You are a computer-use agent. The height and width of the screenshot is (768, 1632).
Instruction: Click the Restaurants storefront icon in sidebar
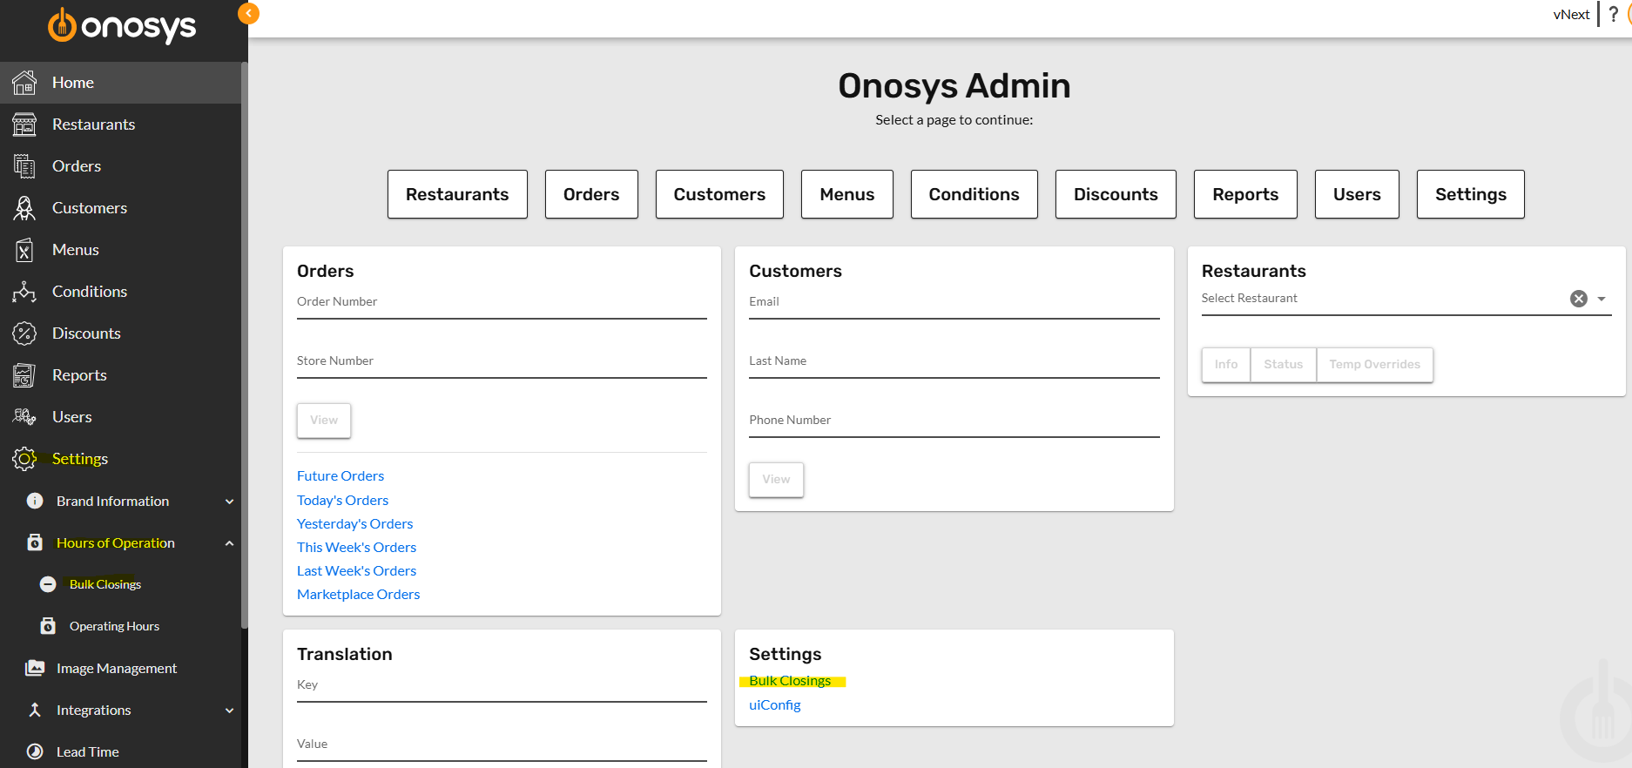(x=24, y=125)
